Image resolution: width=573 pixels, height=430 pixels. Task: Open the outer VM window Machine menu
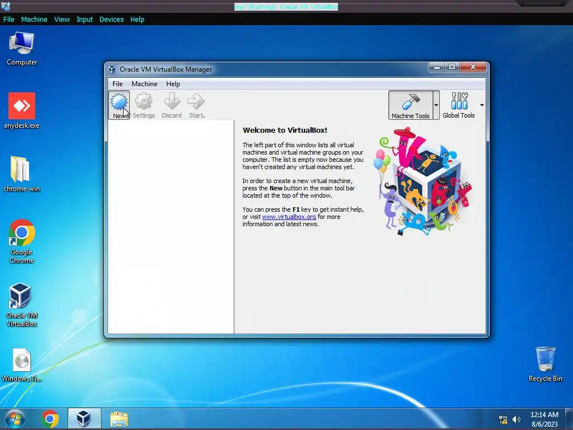[34, 20]
